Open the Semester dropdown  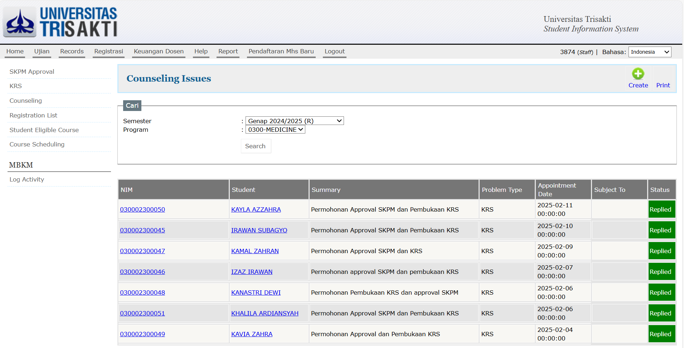click(x=294, y=121)
